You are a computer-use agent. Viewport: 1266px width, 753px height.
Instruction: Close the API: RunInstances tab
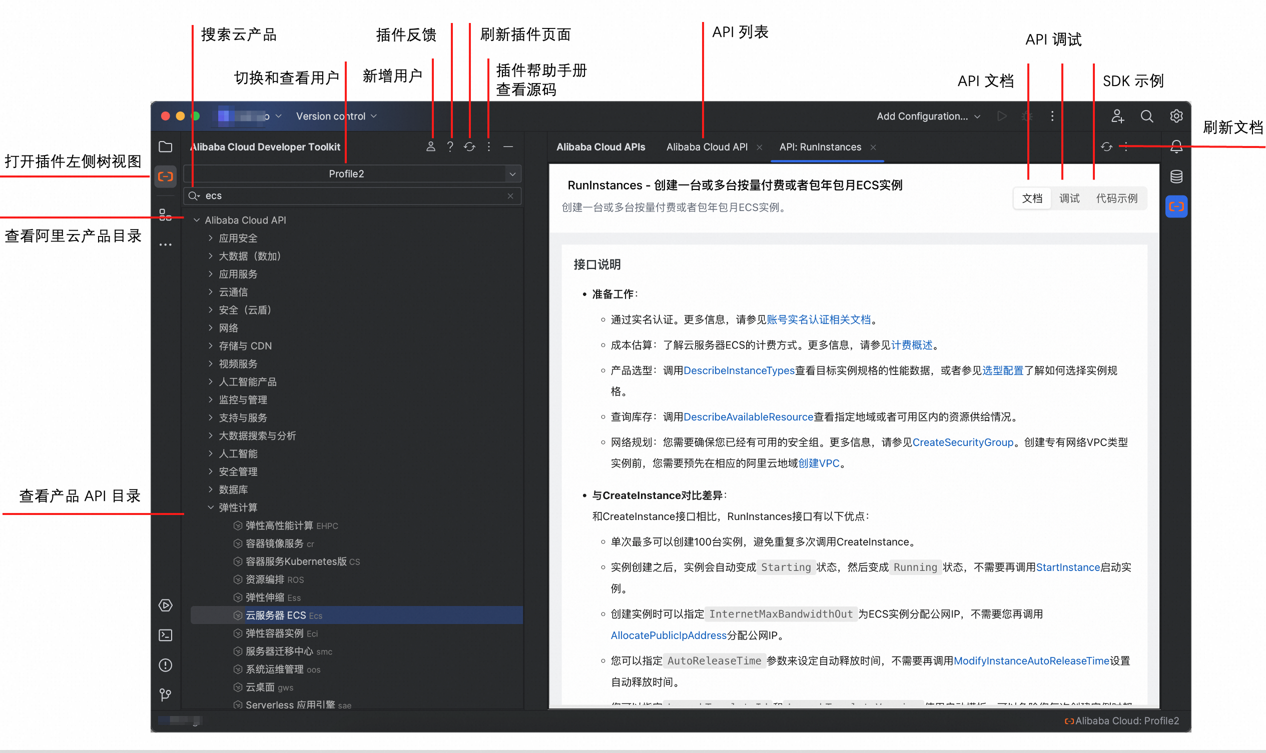(x=873, y=147)
